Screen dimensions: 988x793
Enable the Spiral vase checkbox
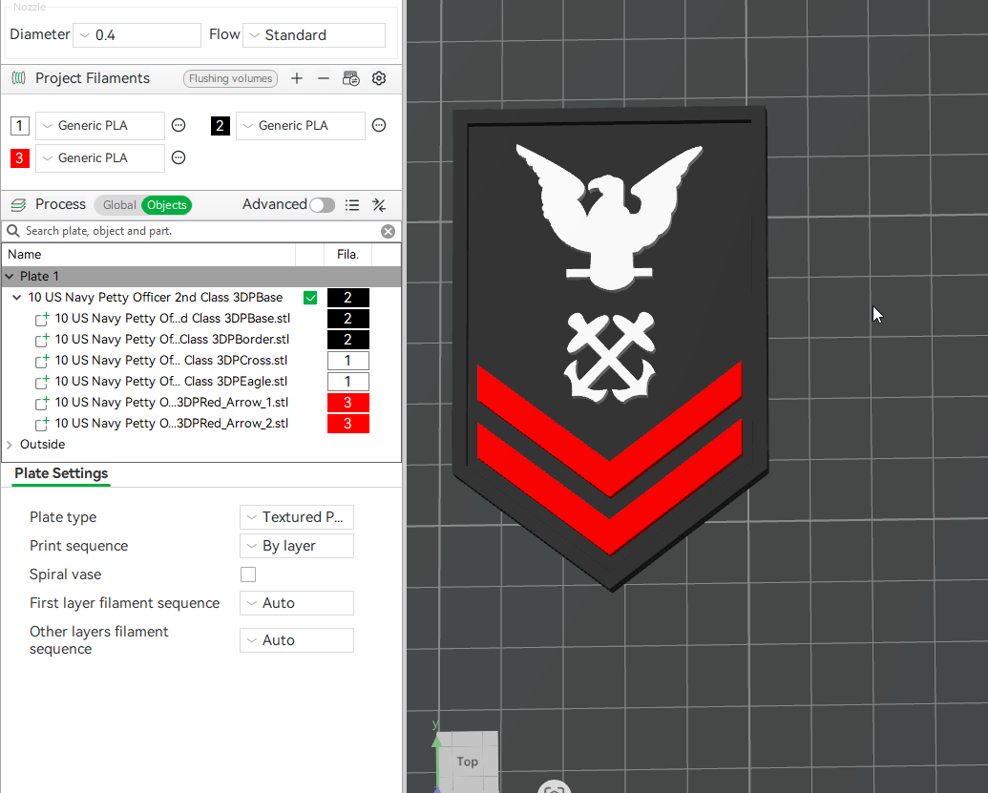pyautogui.click(x=248, y=574)
